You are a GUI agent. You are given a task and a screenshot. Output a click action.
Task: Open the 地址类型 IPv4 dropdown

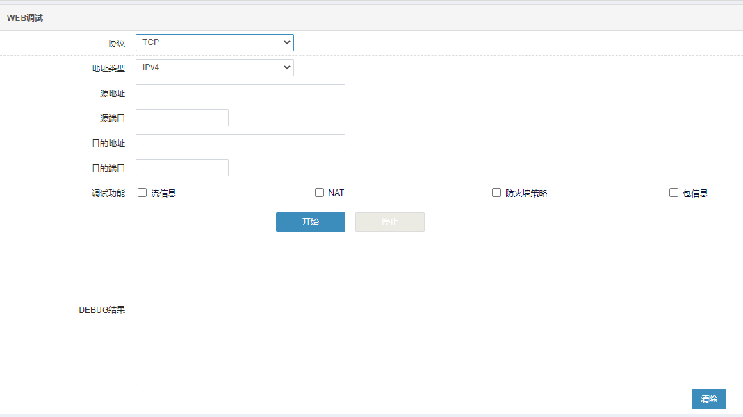pyautogui.click(x=215, y=67)
